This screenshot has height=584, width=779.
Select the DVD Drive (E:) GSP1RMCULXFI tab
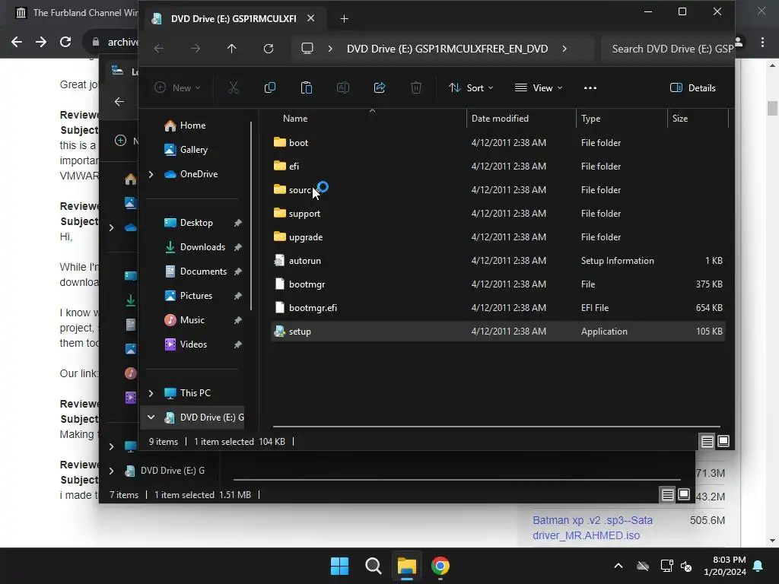click(x=234, y=19)
